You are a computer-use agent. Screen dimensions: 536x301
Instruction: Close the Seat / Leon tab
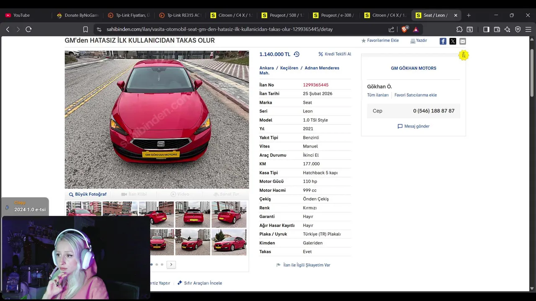coord(456,15)
